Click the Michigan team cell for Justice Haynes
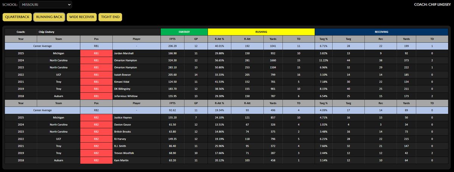The width and height of the screenshot is (454, 172). (x=58, y=118)
